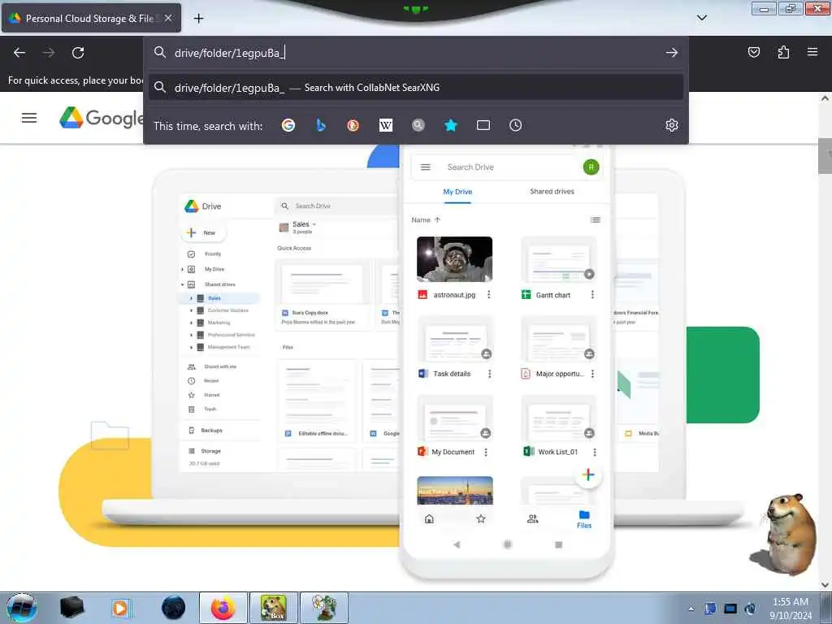Image resolution: width=832 pixels, height=624 pixels.
Task: Search open tabs using the tab icon
Action: pyautogui.click(x=483, y=125)
